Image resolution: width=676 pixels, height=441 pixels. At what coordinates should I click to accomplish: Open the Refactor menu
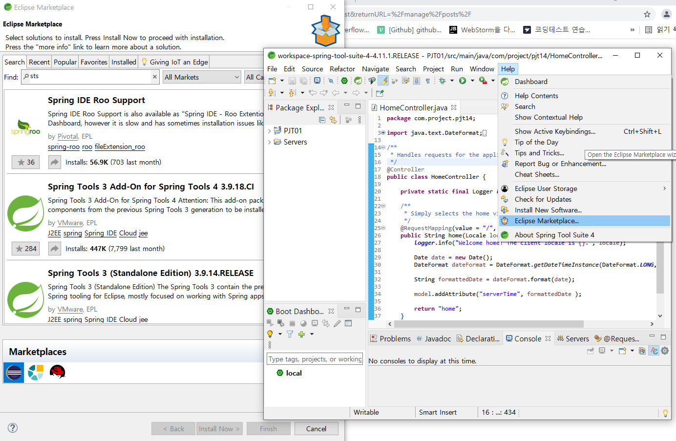point(342,69)
